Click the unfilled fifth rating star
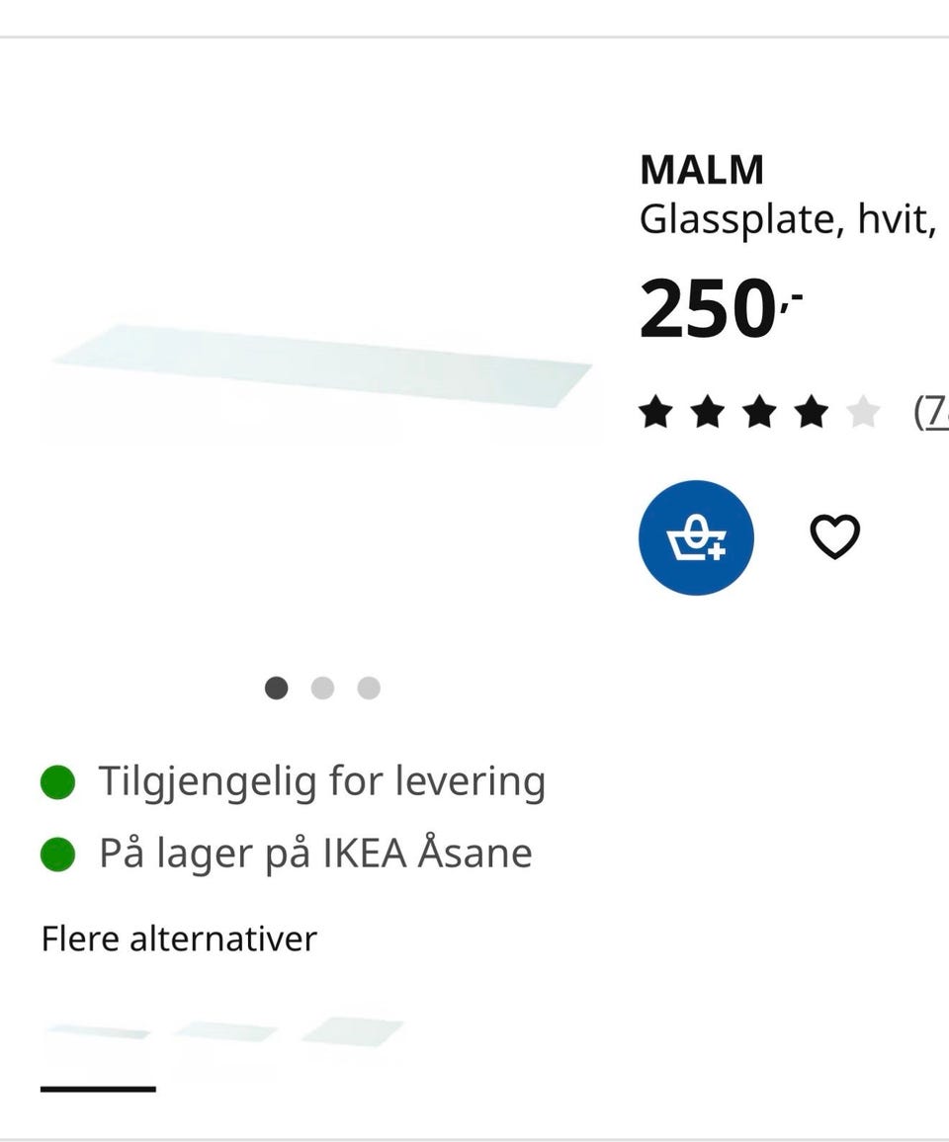Viewport: 949px width, 1142px height. (861, 412)
